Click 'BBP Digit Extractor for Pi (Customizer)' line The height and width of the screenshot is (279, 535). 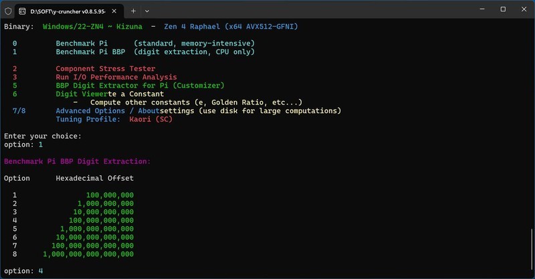pyautogui.click(x=140, y=86)
